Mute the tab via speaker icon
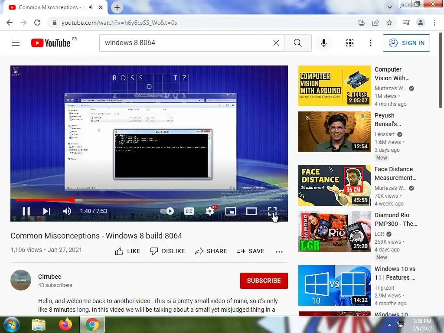The height and width of the screenshot is (333, 444). click(x=91, y=7)
